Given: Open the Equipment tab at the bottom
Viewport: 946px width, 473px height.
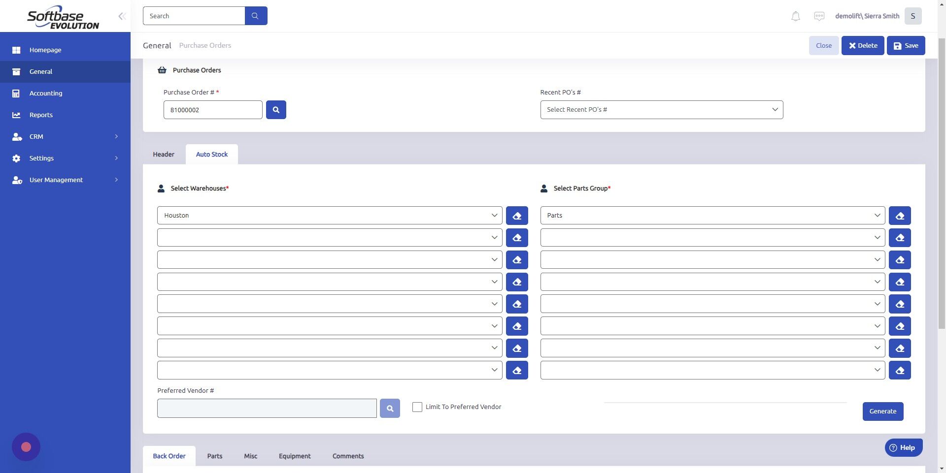Looking at the screenshot, I should (294, 456).
